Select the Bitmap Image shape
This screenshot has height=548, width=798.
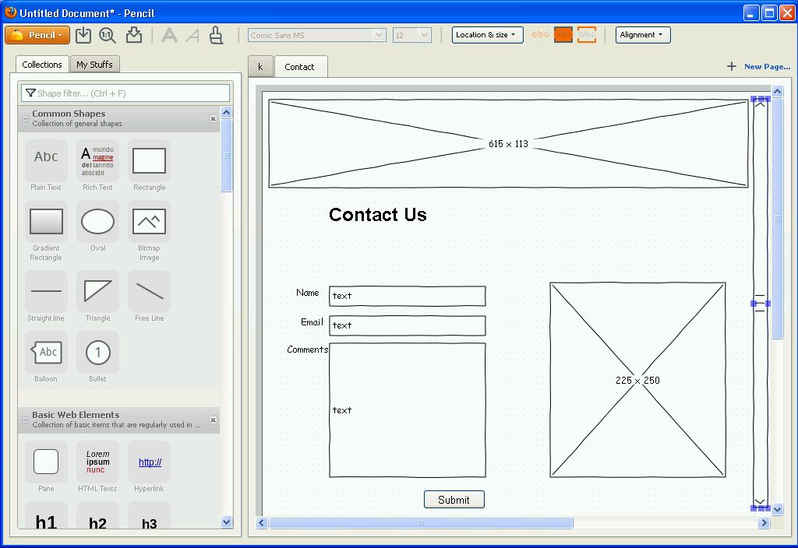click(x=149, y=231)
